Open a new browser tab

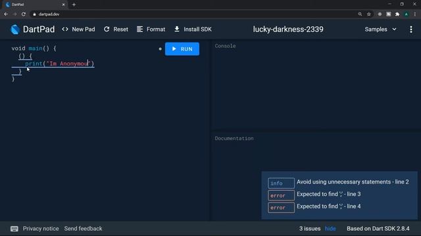[x=74, y=5]
